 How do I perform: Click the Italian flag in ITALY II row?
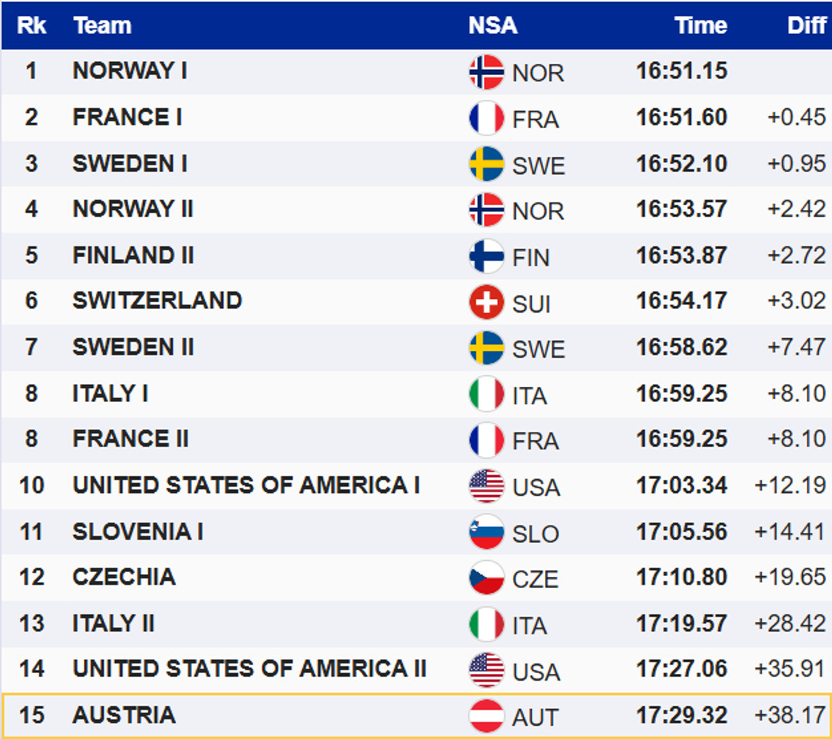(x=486, y=624)
